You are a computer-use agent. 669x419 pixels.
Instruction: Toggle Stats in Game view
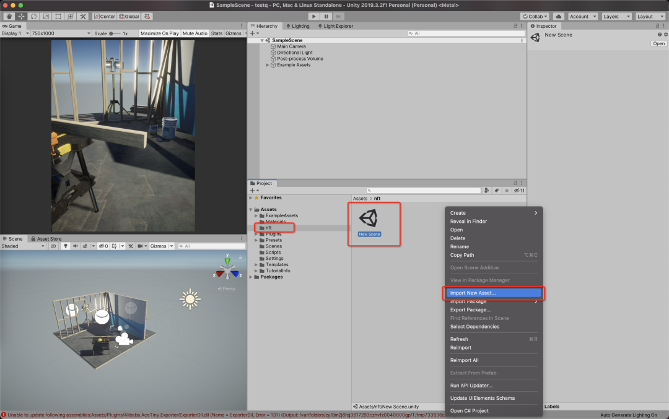[x=217, y=33]
